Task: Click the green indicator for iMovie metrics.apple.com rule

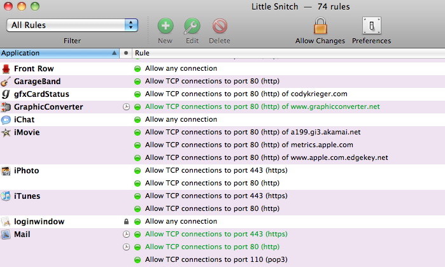Action: pos(138,145)
